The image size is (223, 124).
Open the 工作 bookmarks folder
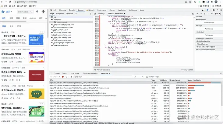coord(12,6)
